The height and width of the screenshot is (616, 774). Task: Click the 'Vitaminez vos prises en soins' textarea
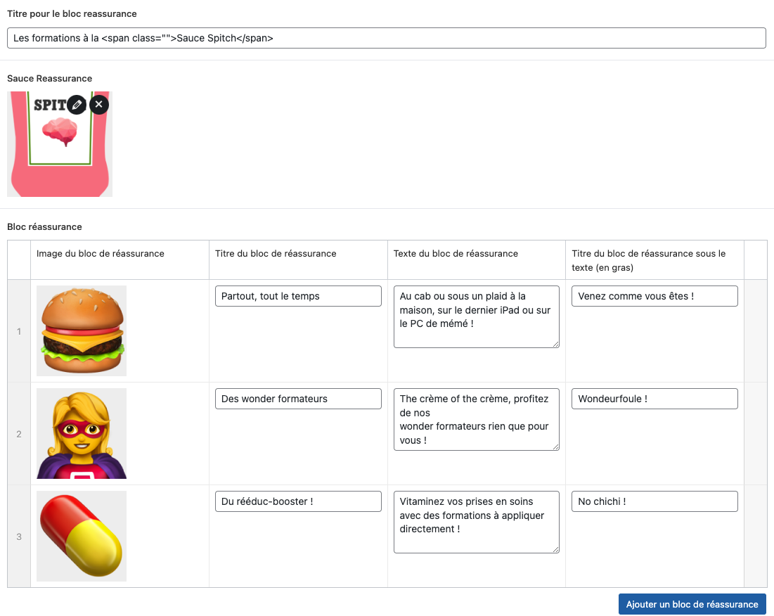click(476, 522)
